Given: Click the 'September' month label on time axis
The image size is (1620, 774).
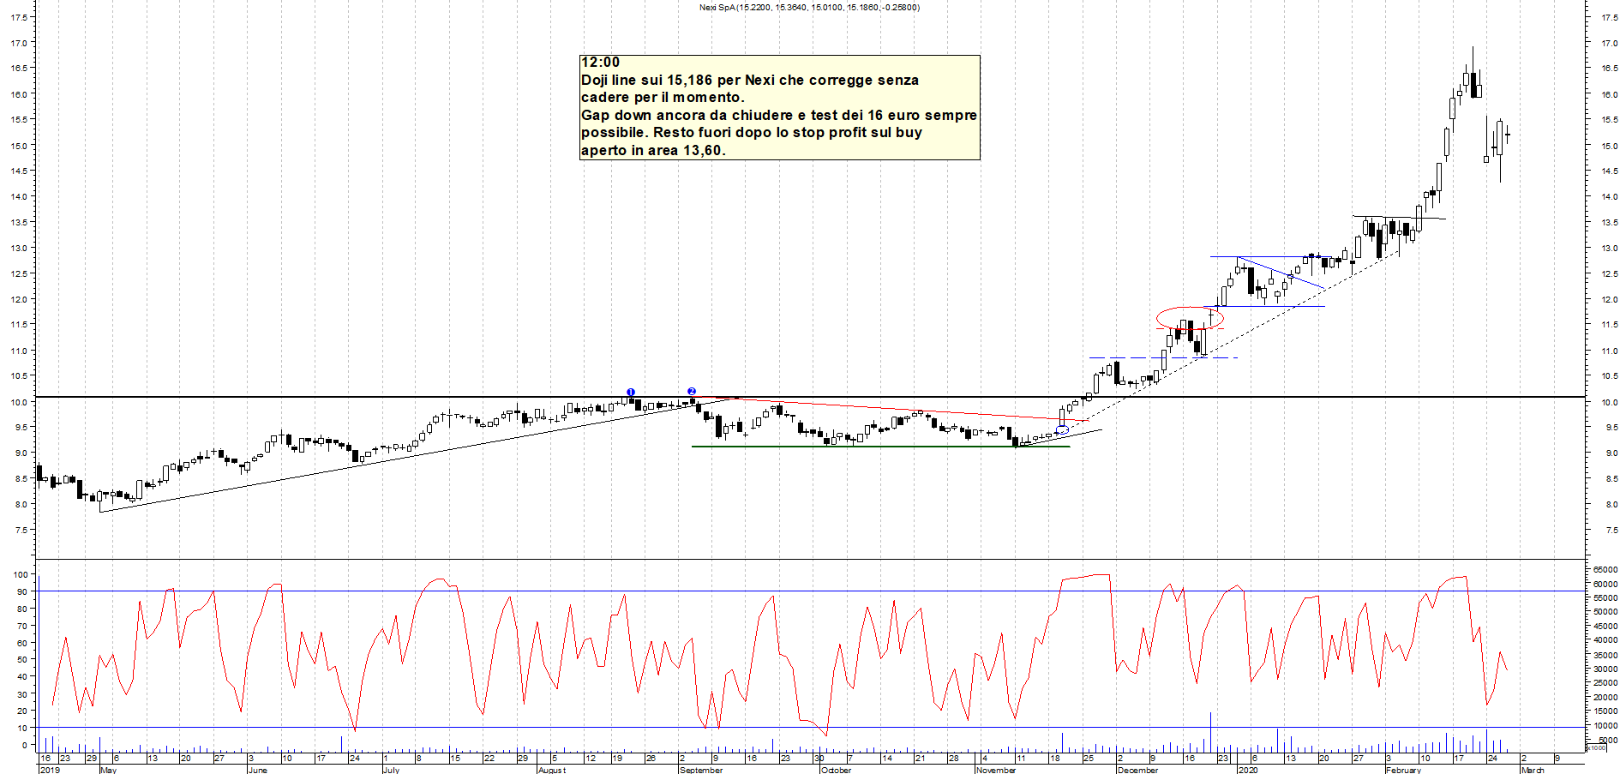Looking at the screenshot, I should pyautogui.click(x=701, y=770).
